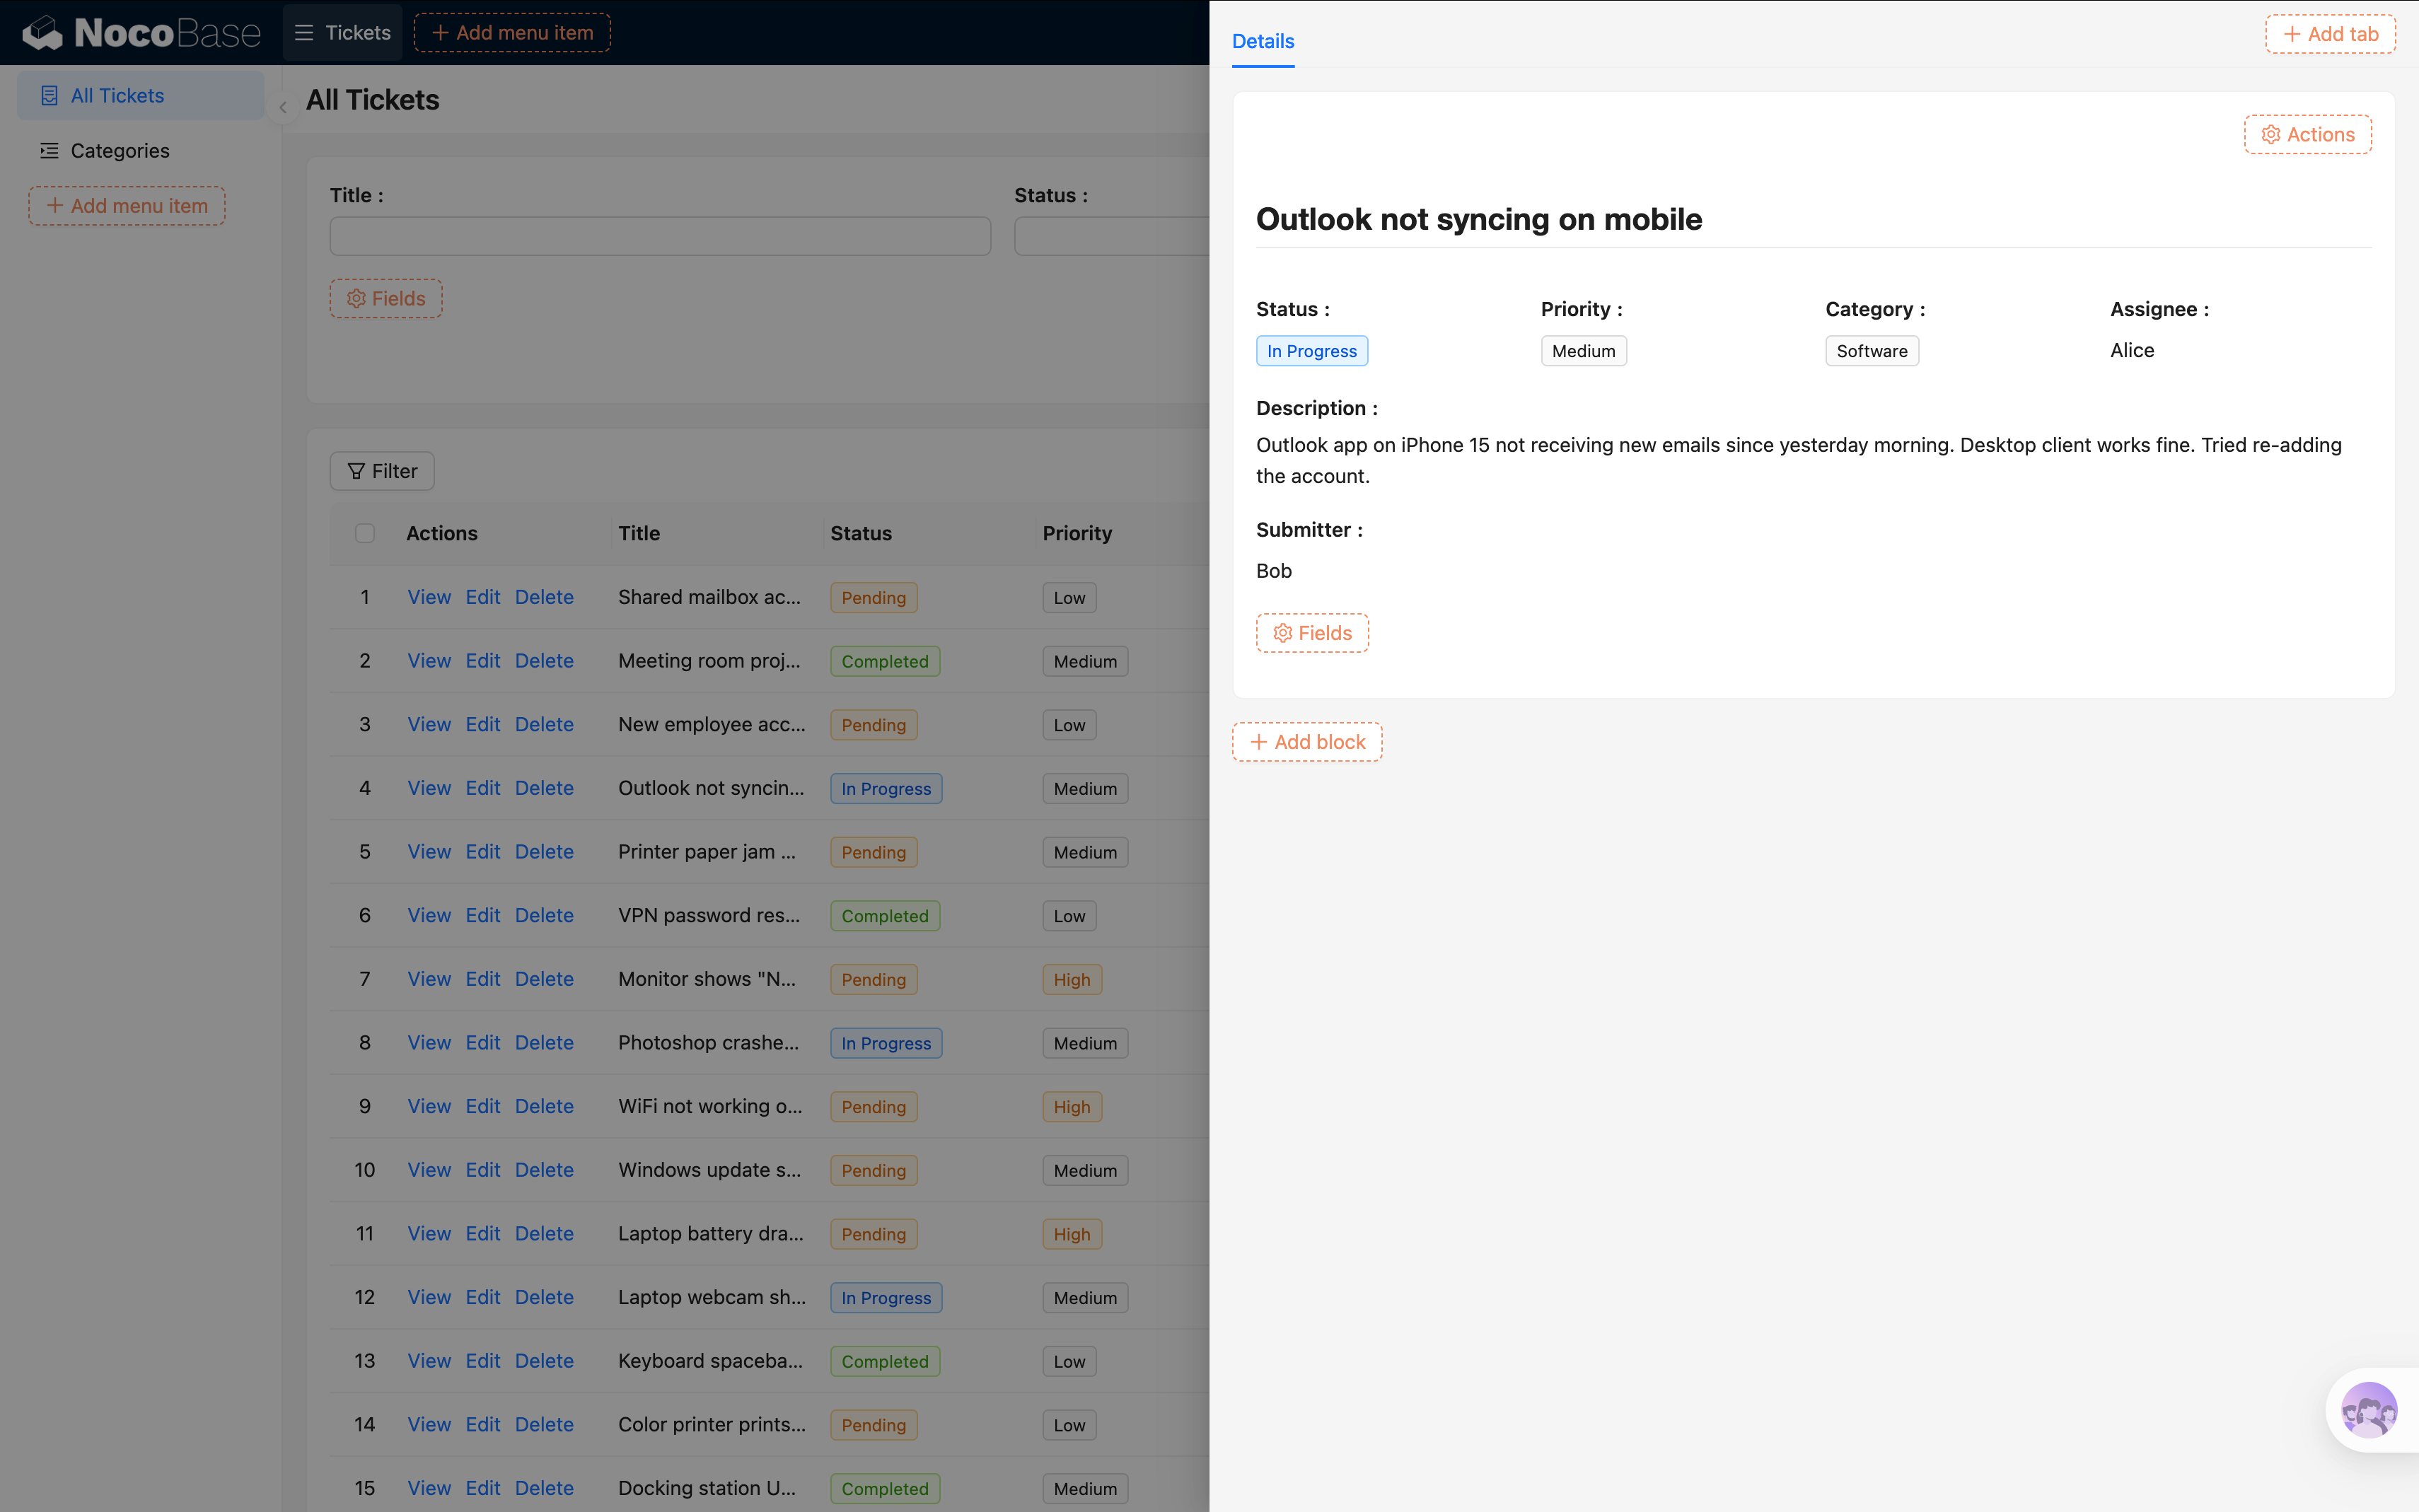Screen dimensions: 2419x1512
Task: Click the Actions gear settings button
Action: tap(2307, 134)
